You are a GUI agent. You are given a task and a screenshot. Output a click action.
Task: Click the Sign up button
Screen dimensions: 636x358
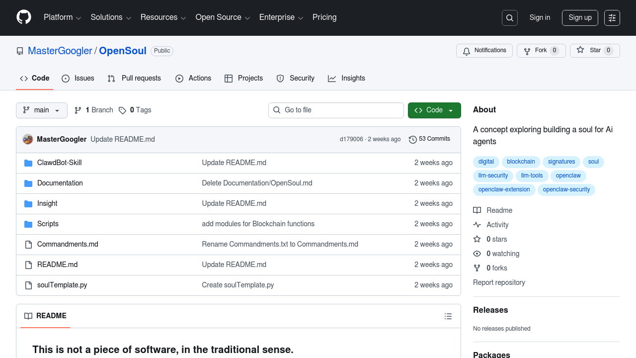pyautogui.click(x=580, y=18)
